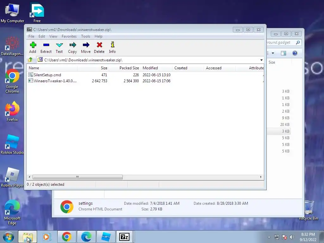Go up one folder level icon

pos(30,60)
